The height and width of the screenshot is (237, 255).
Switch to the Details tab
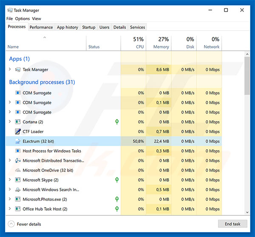point(120,27)
